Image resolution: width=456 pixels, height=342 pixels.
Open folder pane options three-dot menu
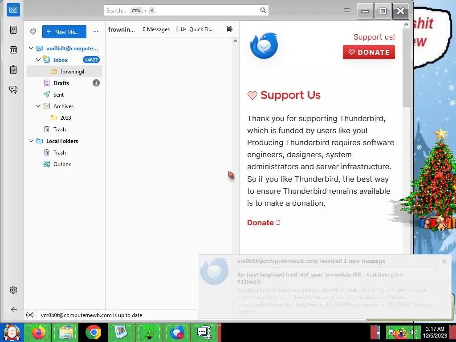[x=96, y=32]
